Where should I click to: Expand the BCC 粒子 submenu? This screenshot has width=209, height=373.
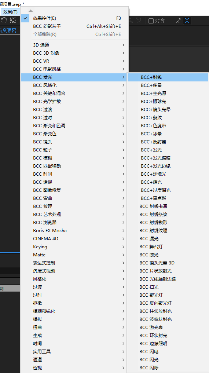pyautogui.click(x=75, y=150)
